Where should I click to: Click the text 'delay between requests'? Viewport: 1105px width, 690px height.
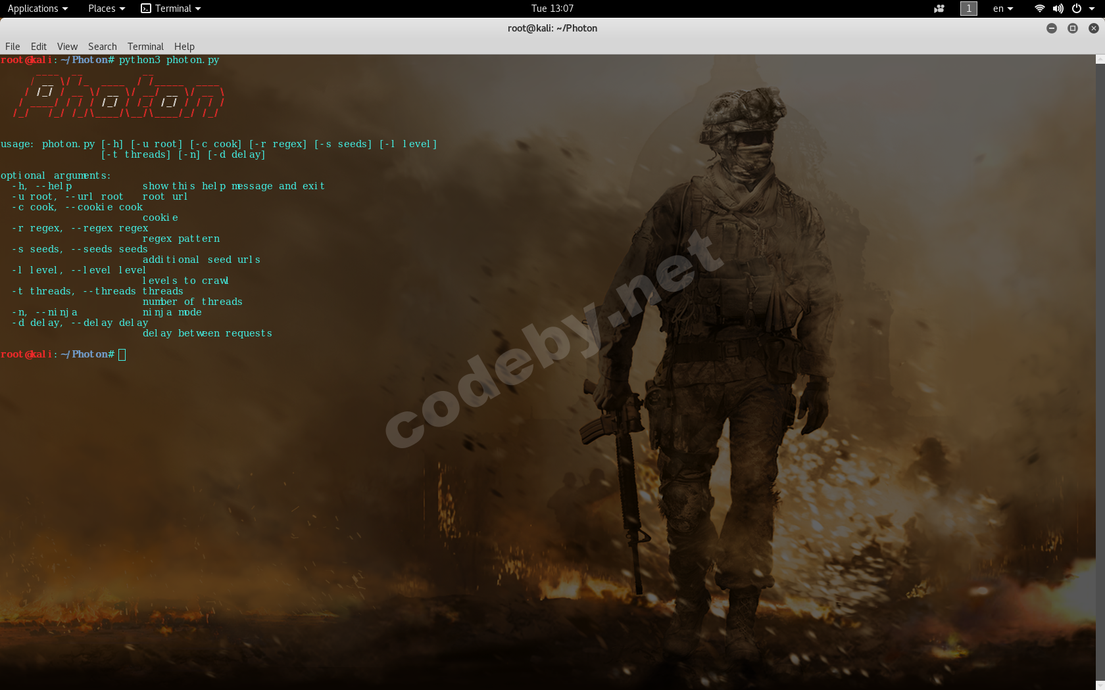(x=207, y=333)
